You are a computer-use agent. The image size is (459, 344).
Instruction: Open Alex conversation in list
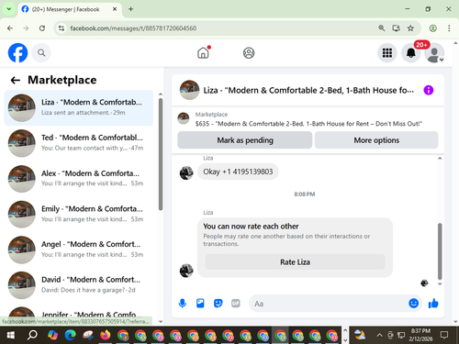click(79, 179)
